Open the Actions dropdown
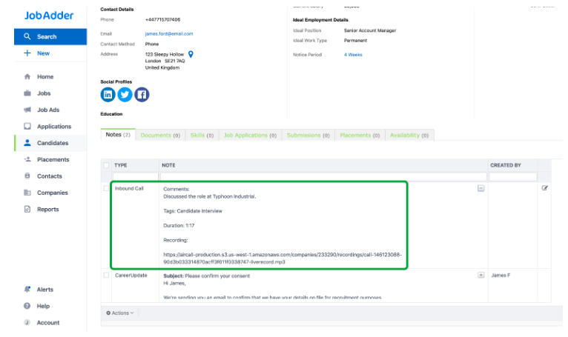The height and width of the screenshot is (337, 568). click(120, 313)
